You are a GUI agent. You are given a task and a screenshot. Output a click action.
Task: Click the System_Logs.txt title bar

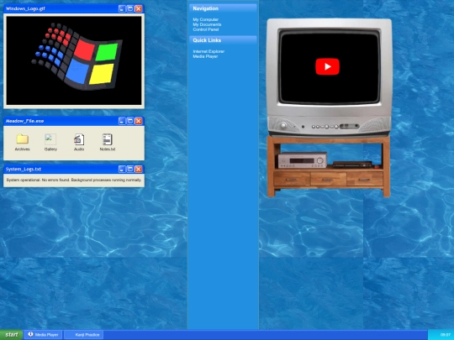pos(74,169)
